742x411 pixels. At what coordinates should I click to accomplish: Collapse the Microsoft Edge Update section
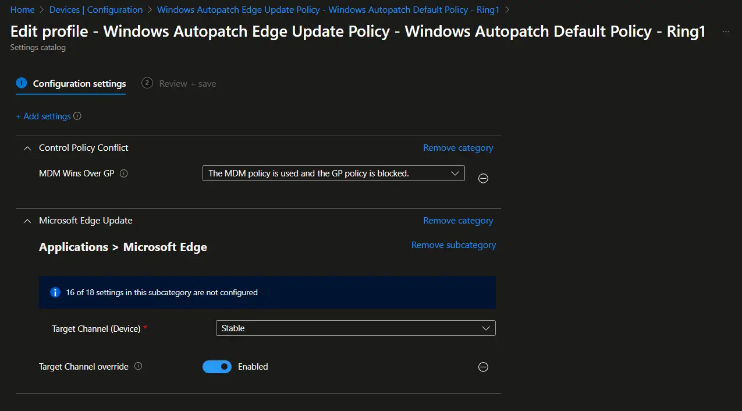coord(27,221)
